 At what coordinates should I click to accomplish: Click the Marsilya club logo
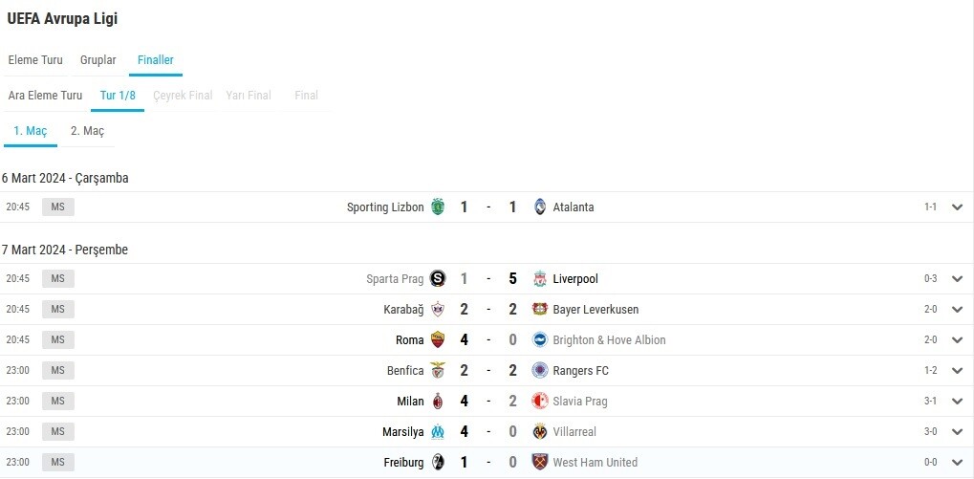point(438,432)
